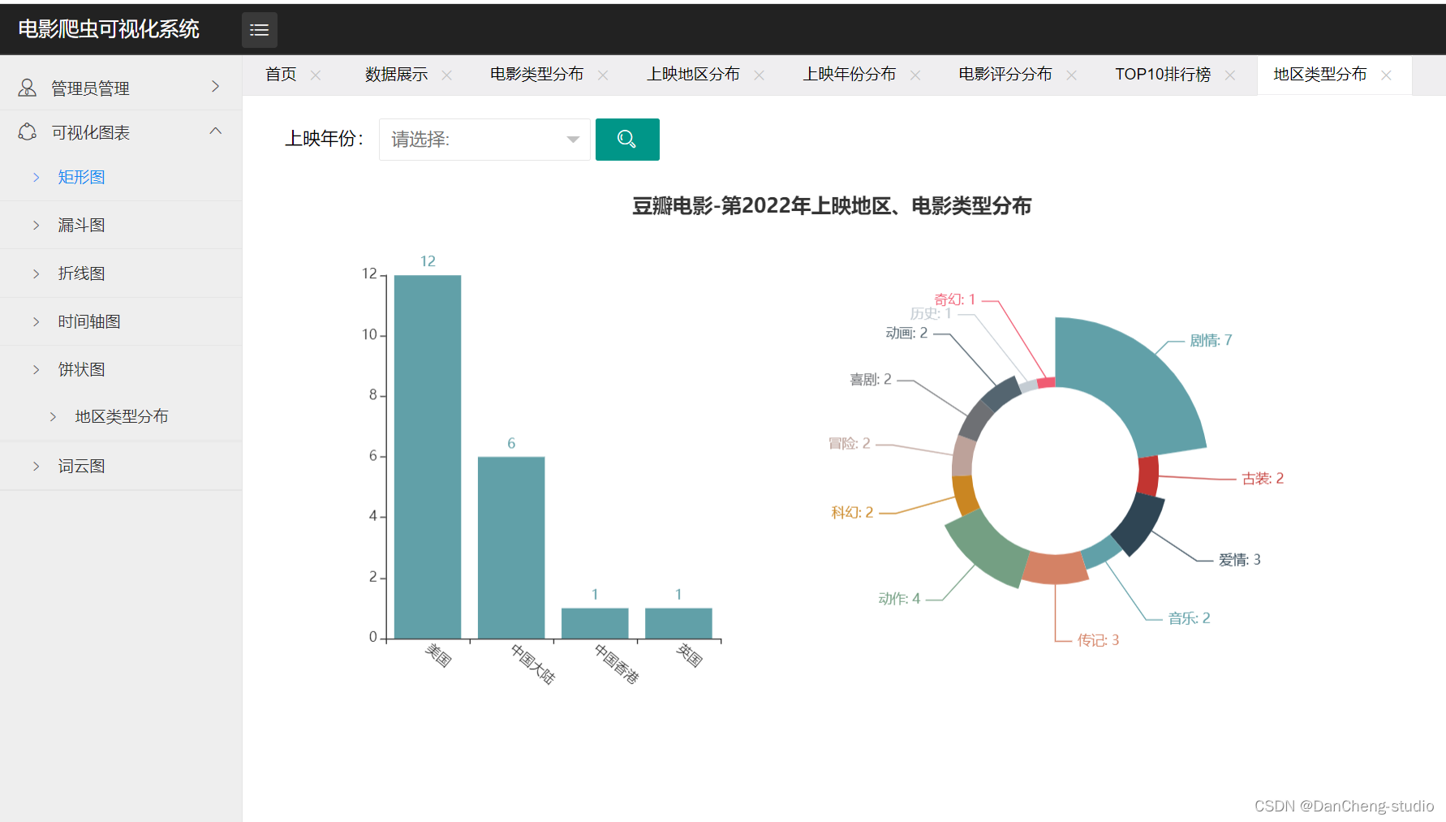The width and height of the screenshot is (1446, 822).
Task: Switch to the TOP10排行榜 tab
Action: [x=1163, y=75]
